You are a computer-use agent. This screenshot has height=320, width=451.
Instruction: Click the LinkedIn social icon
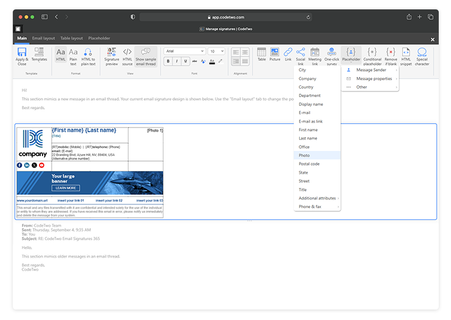27,165
